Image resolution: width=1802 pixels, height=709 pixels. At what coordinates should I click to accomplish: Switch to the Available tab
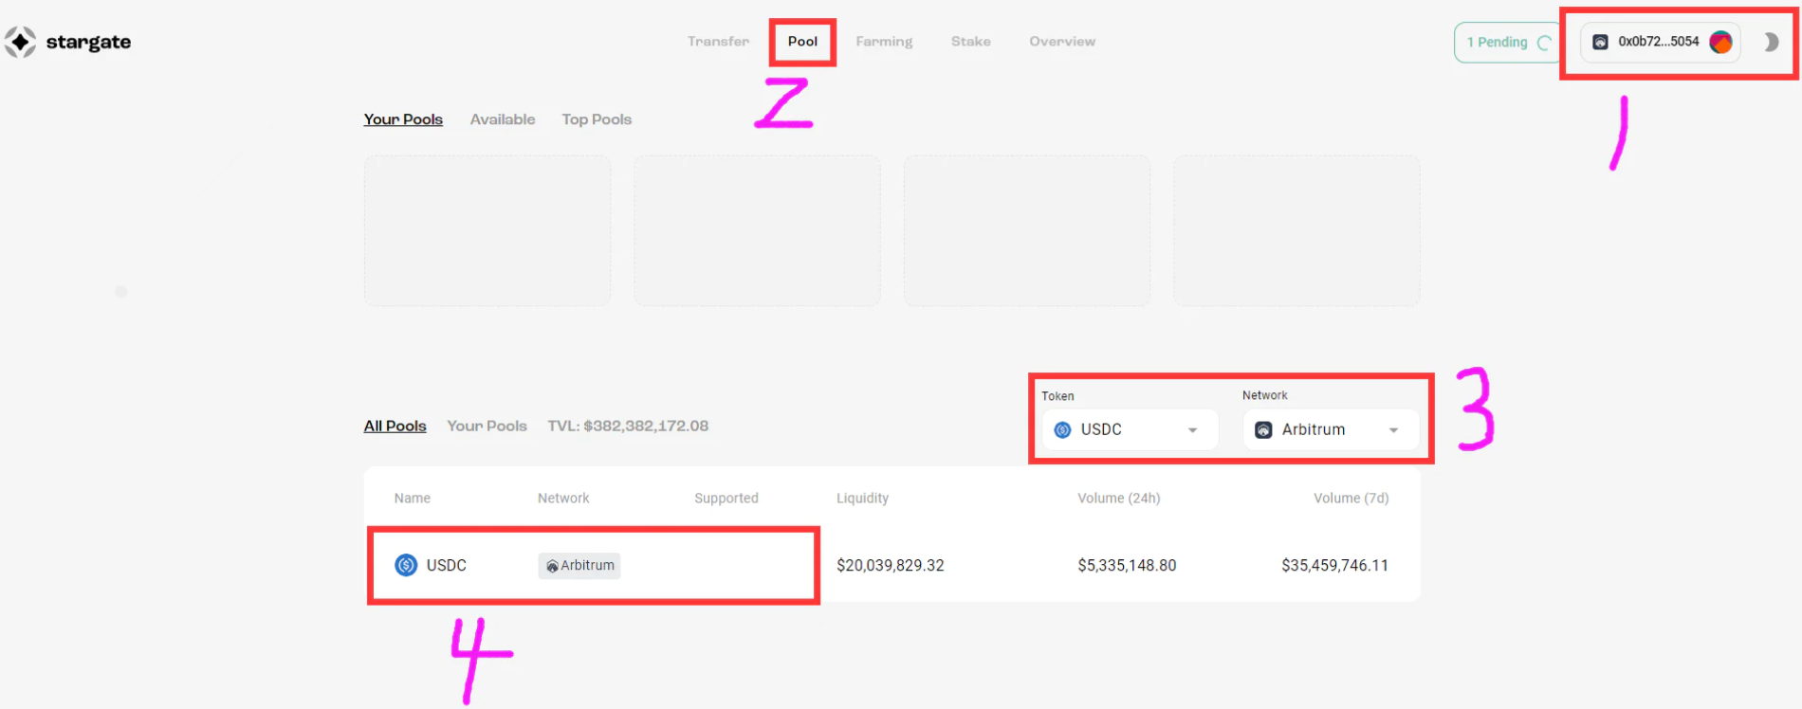pyautogui.click(x=503, y=119)
